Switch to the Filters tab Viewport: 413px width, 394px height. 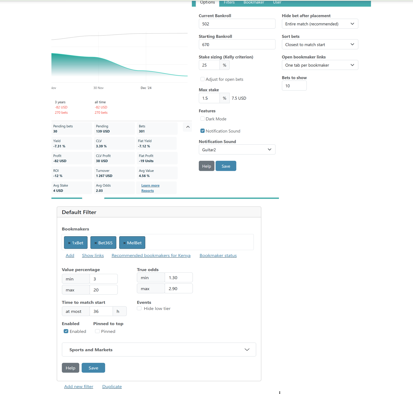tap(229, 2)
